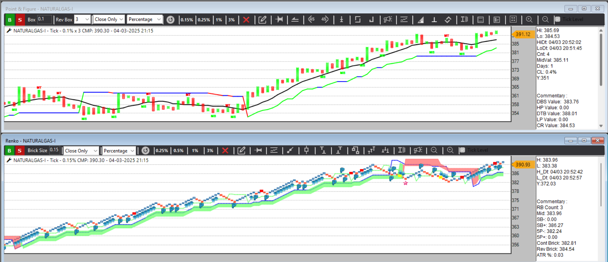Click the red X clear icon in Renko
The height and width of the screenshot is (262, 608).
[225, 150]
